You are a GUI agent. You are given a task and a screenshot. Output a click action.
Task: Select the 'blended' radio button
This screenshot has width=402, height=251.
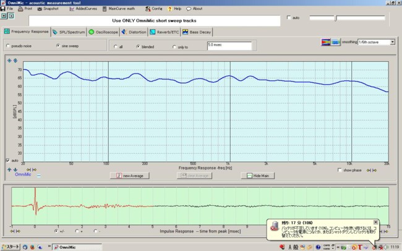click(138, 46)
